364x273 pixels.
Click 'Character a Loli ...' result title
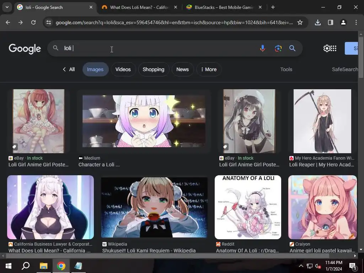tap(99, 165)
